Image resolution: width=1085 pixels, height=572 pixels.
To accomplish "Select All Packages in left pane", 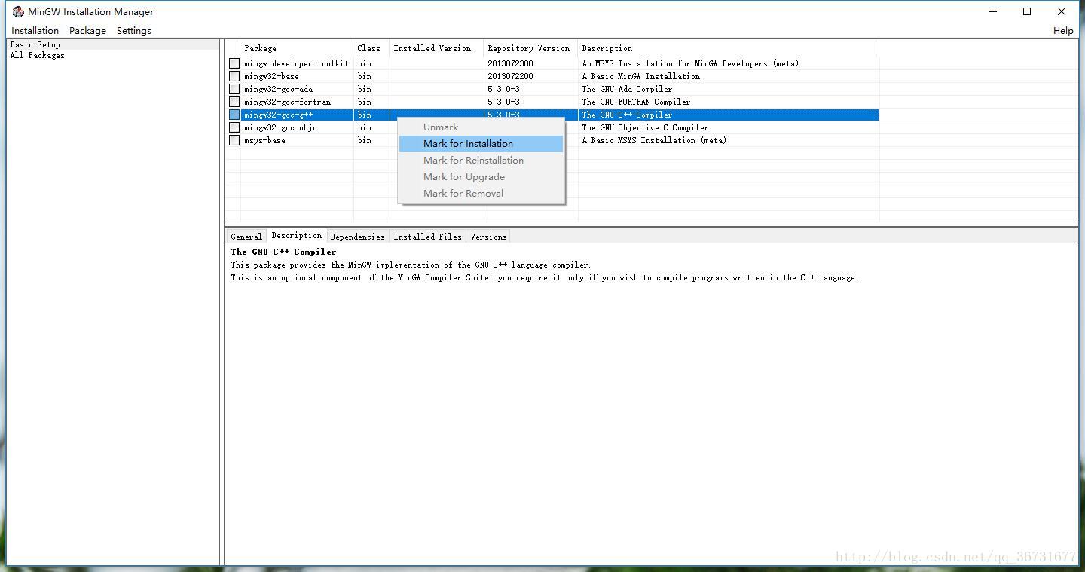I will pos(38,55).
